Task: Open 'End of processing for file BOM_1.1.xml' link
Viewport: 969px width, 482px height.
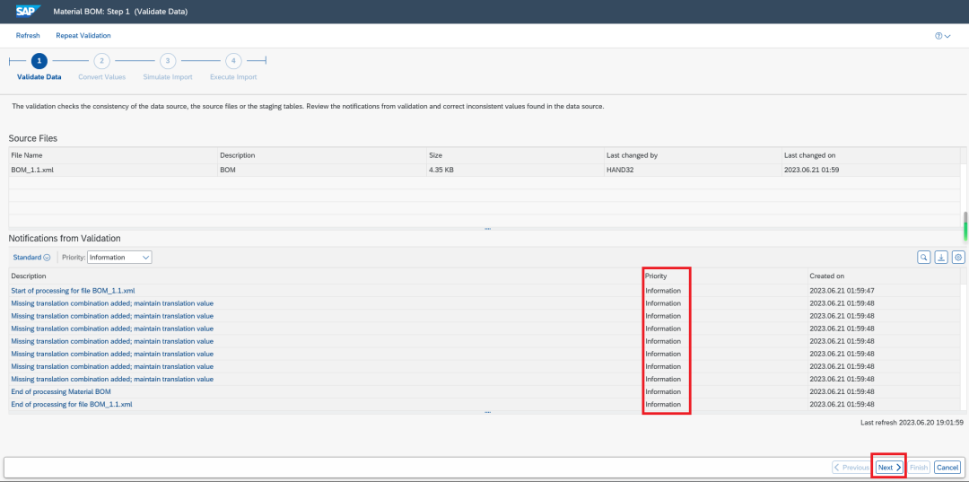Action: 72,404
